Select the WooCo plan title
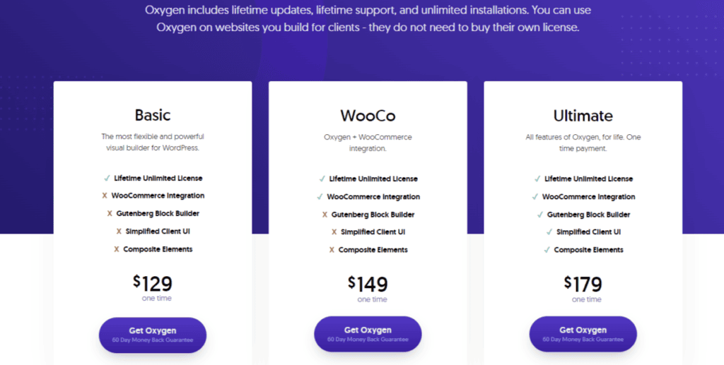This screenshot has width=724, height=365. pyautogui.click(x=368, y=115)
